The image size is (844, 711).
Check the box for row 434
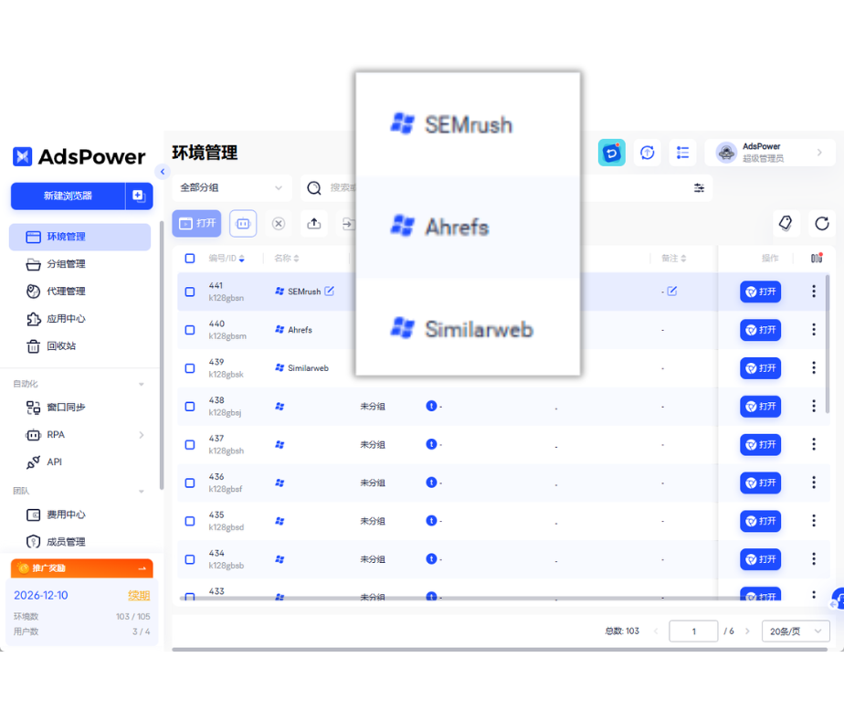coord(190,559)
